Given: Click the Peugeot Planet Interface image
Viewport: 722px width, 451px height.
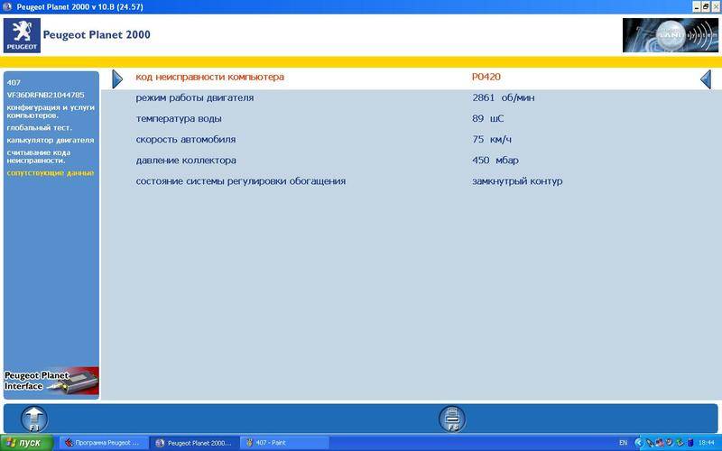Looking at the screenshot, I should 51,381.
